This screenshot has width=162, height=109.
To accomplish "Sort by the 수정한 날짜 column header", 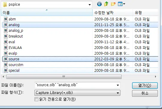I will point(113,13).
